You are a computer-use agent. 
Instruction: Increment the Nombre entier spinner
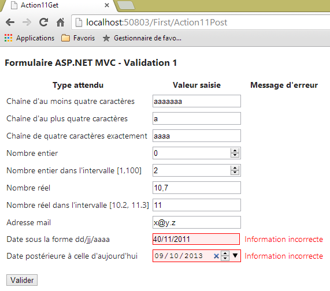(x=235, y=151)
